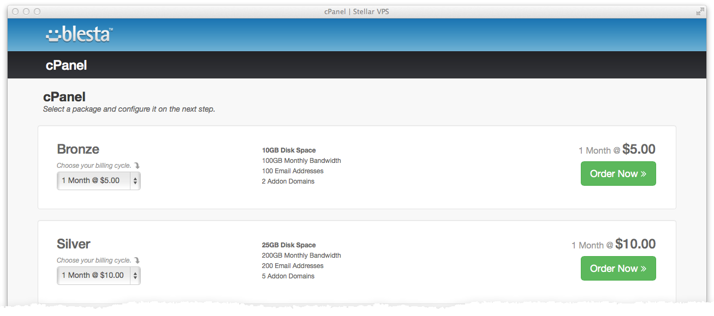The image size is (714, 316).
Task: Toggle fullscreen using the title bar arrows icon
Action: tap(700, 11)
